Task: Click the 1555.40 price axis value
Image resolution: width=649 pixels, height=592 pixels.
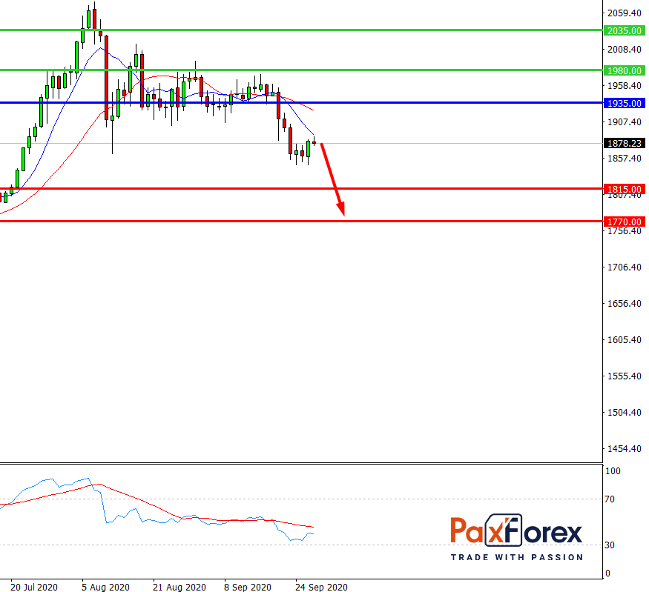Action: [x=625, y=376]
